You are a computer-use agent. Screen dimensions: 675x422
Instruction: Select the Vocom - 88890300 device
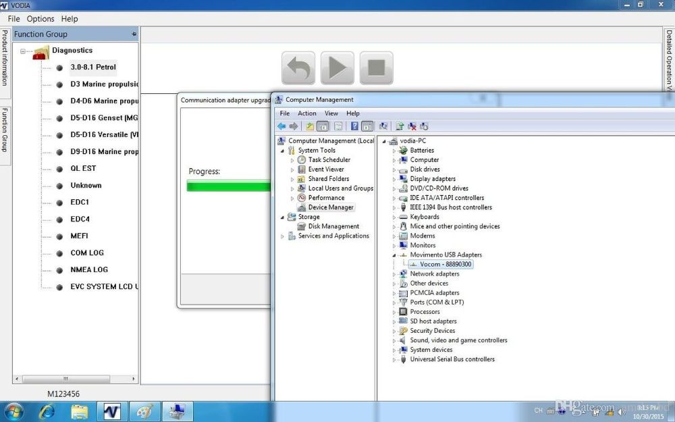(x=445, y=265)
